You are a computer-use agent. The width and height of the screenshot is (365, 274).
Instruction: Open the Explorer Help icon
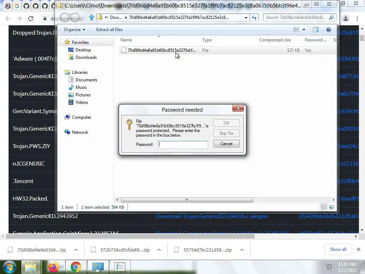point(328,30)
